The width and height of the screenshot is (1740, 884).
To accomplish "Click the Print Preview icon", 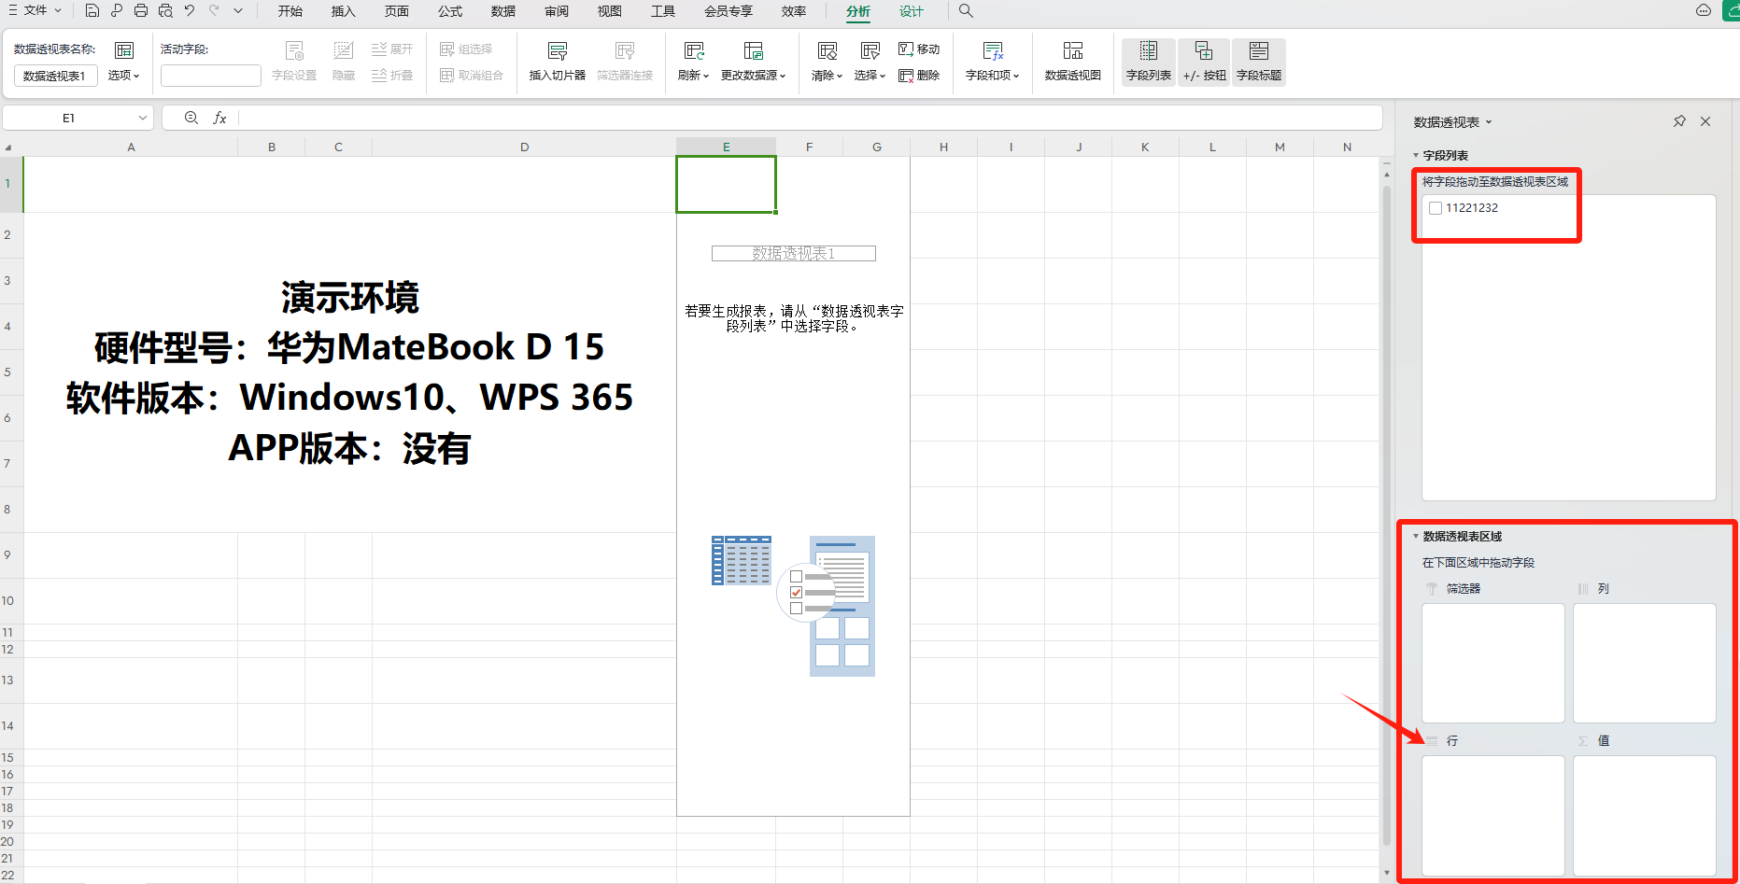I will pyautogui.click(x=165, y=11).
